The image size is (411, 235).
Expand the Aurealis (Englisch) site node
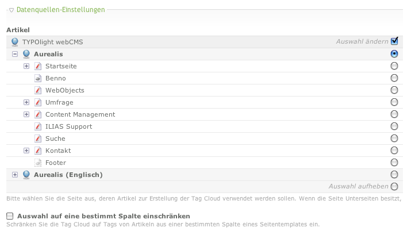click(15, 175)
